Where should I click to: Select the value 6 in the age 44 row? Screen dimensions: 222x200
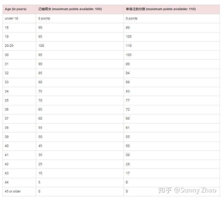[x=127, y=182]
